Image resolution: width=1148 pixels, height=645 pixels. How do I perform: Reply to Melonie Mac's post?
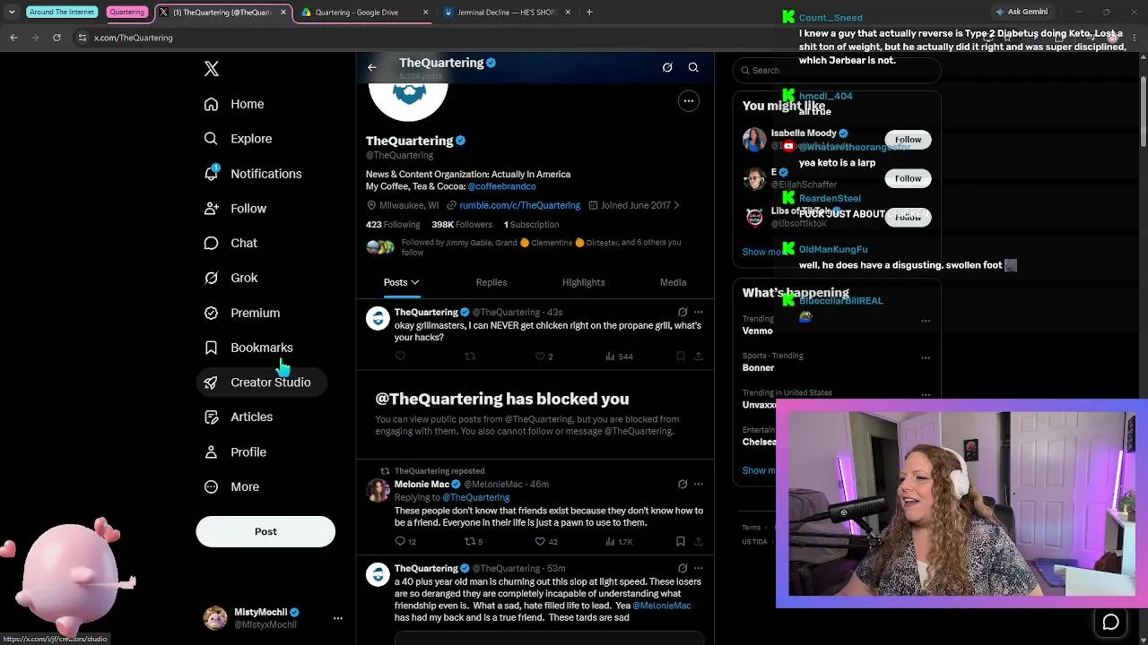click(x=405, y=542)
